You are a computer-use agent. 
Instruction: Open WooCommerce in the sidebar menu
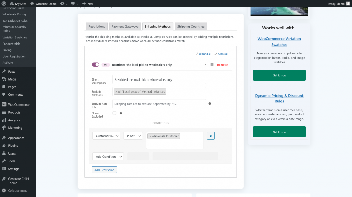[19, 105]
